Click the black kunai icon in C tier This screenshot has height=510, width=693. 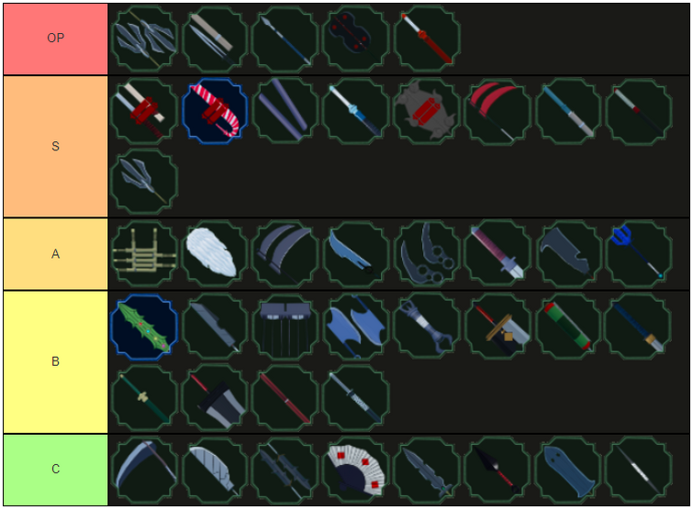click(x=497, y=470)
